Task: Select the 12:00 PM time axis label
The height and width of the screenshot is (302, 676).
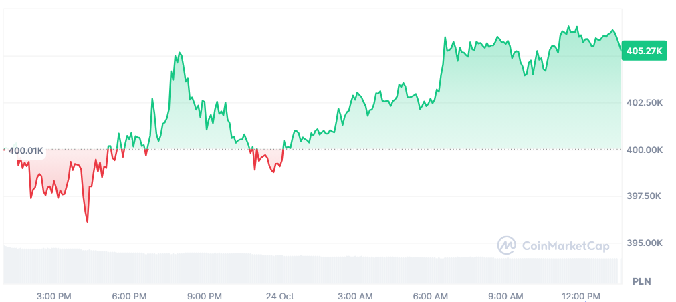Action: coord(581,295)
